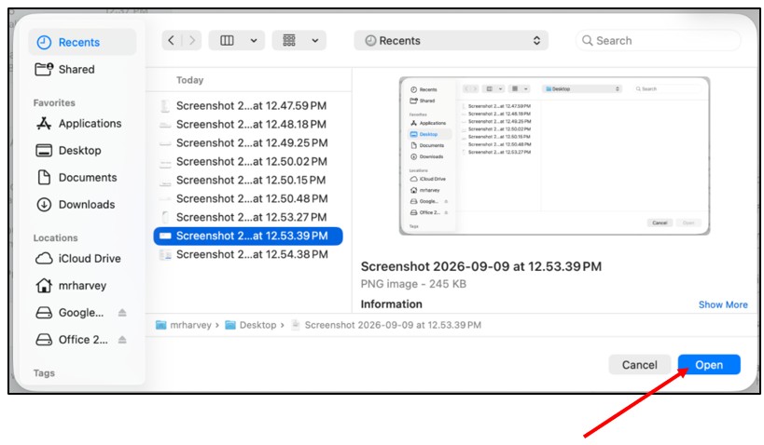Select Screenshot at 12.50.15 PM
The image size is (764, 445).
(248, 180)
